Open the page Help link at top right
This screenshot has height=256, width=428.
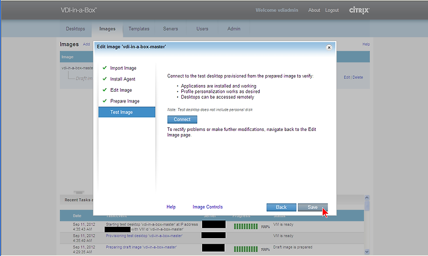point(366,44)
